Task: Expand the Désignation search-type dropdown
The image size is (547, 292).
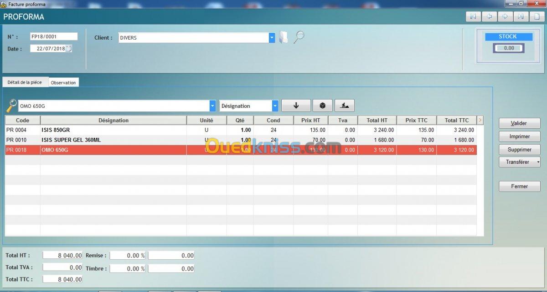Action: pyautogui.click(x=275, y=106)
